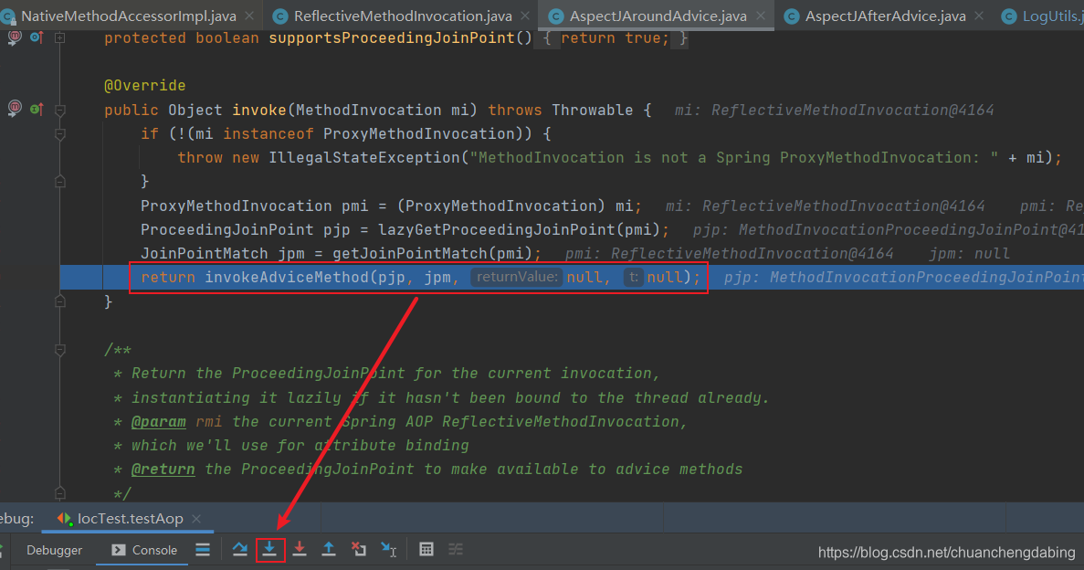Click the Trace Current Stream Chain icon
The height and width of the screenshot is (570, 1084).
[x=456, y=550]
